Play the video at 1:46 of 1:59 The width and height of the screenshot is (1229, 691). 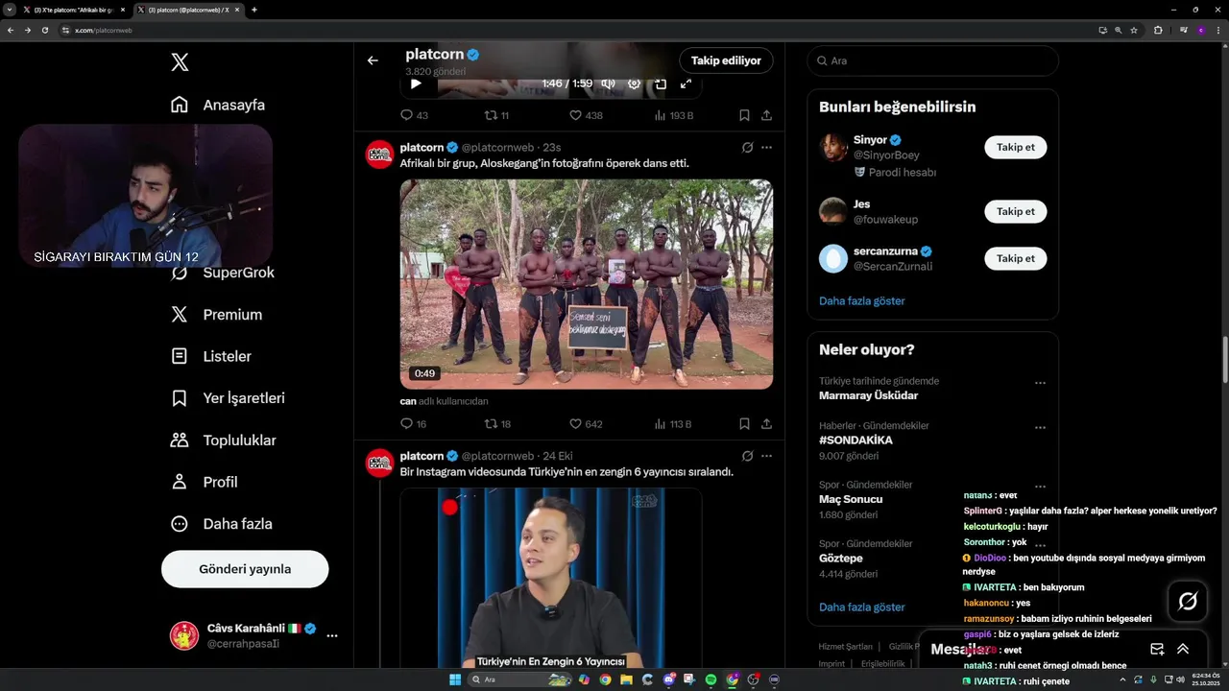pos(416,83)
